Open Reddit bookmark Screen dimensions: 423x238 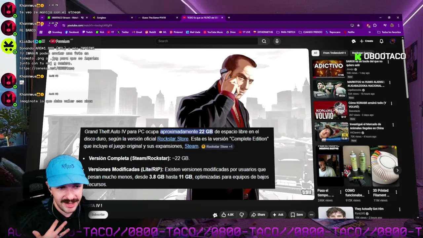(151, 32)
